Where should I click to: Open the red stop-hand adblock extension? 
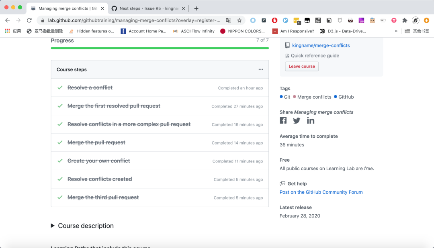click(274, 20)
